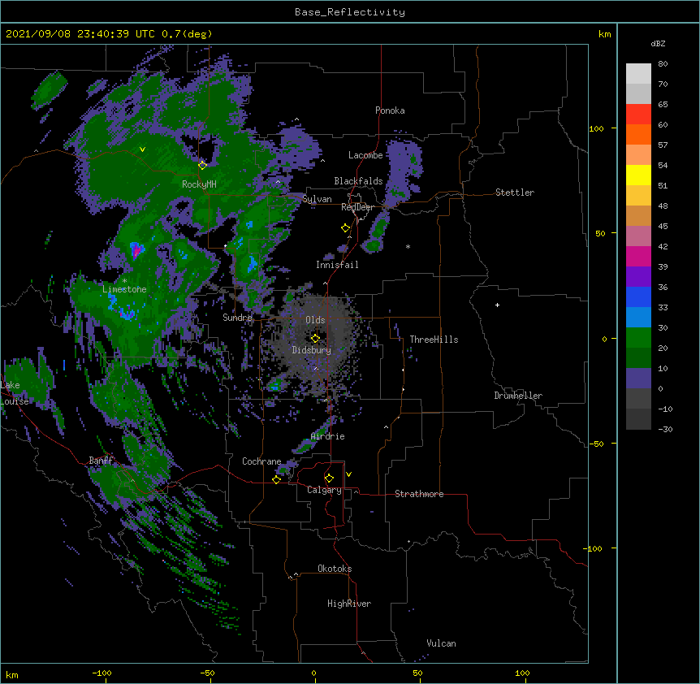Click the HighRiver label
The height and width of the screenshot is (684, 700).
349,604
